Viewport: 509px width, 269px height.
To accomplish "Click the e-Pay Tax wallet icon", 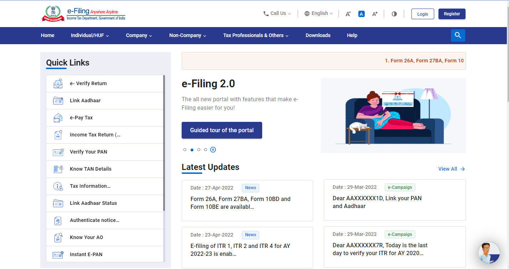I will coord(58,118).
